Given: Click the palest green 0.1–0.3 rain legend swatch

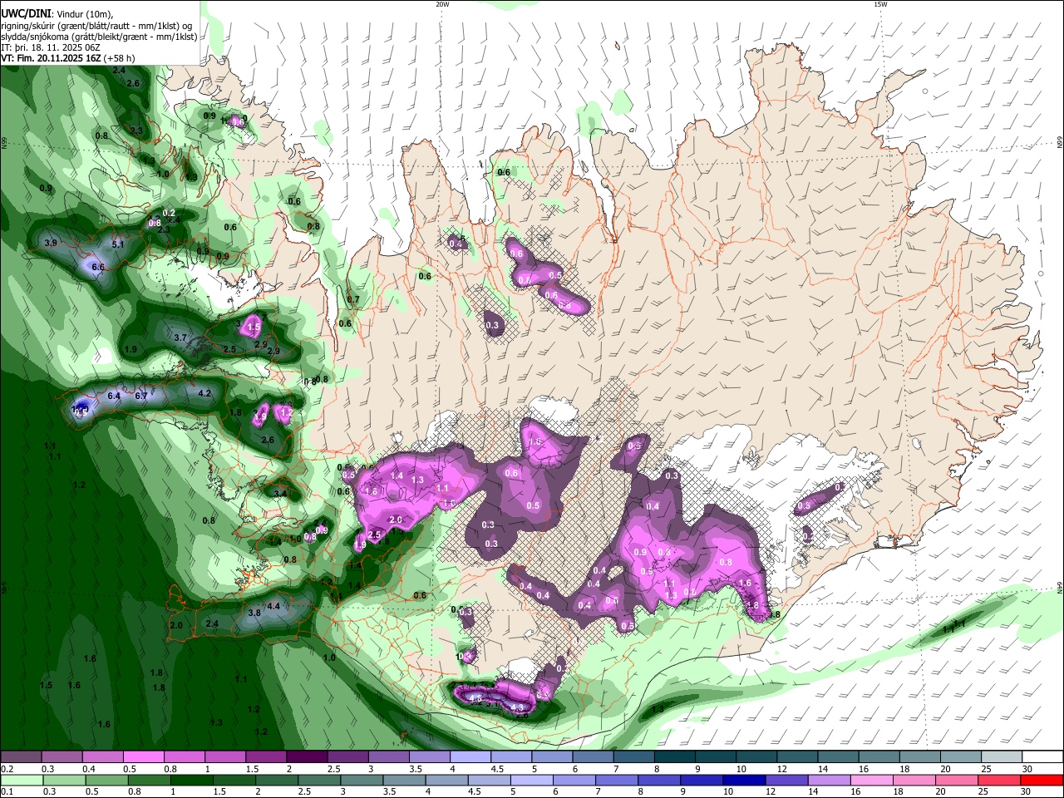Looking at the screenshot, I should click(21, 780).
